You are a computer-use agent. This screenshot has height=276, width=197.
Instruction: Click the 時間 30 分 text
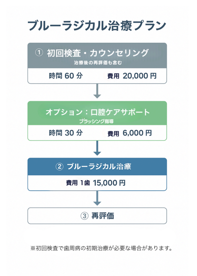pyautogui.click(x=66, y=133)
